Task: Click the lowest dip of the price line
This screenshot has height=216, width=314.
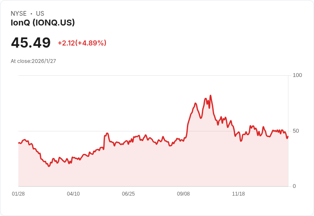Action: pyautogui.click(x=49, y=166)
